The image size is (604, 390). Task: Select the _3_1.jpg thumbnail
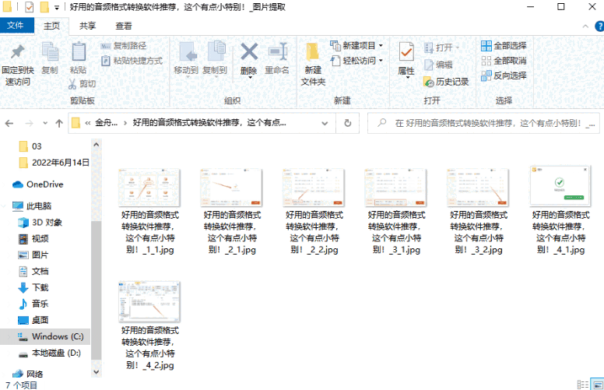[x=396, y=188]
